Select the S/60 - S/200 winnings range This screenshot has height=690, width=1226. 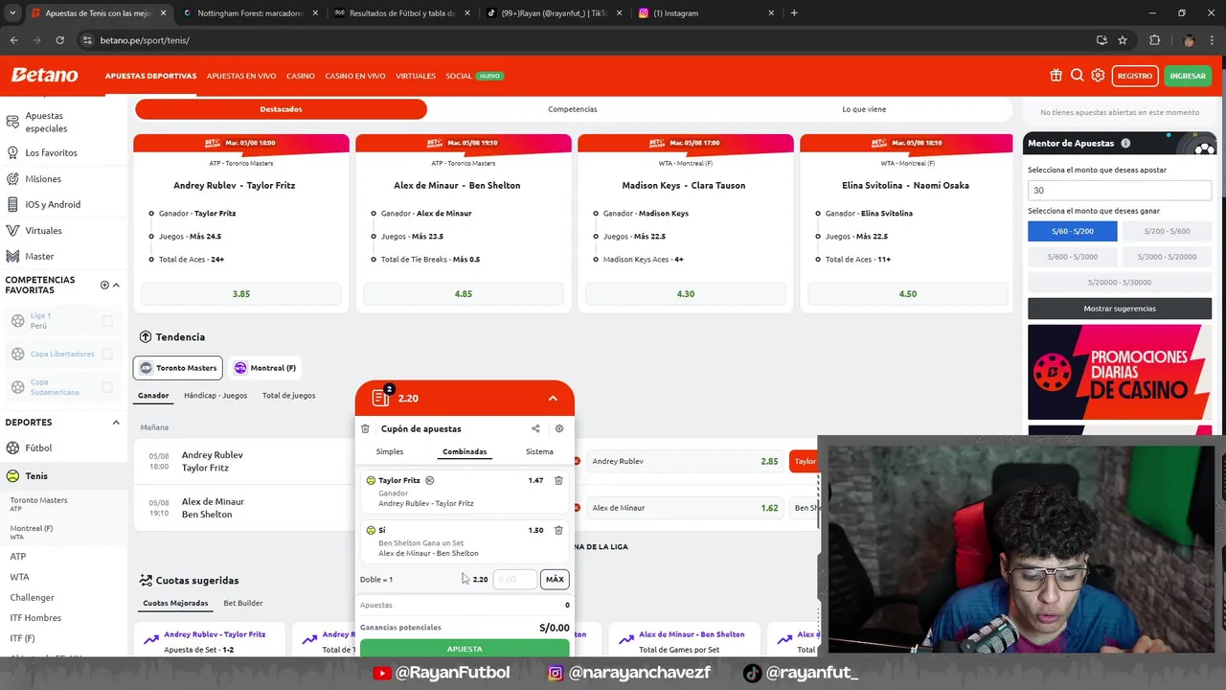click(x=1072, y=231)
